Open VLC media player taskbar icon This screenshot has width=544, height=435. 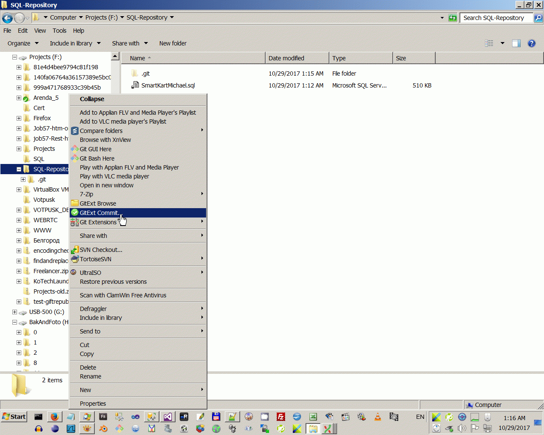tap(378, 417)
